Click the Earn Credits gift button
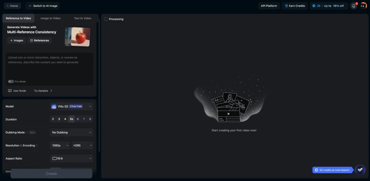 (294, 6)
